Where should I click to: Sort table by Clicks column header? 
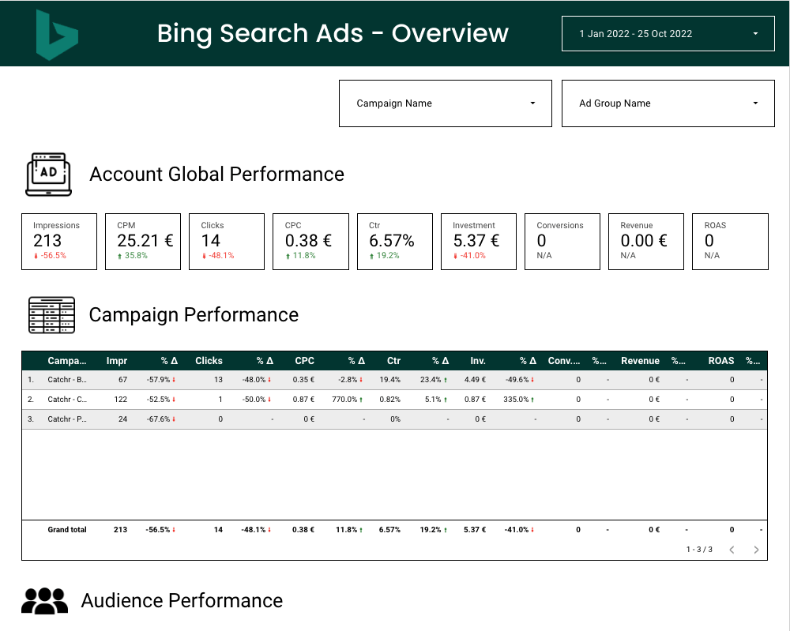209,361
